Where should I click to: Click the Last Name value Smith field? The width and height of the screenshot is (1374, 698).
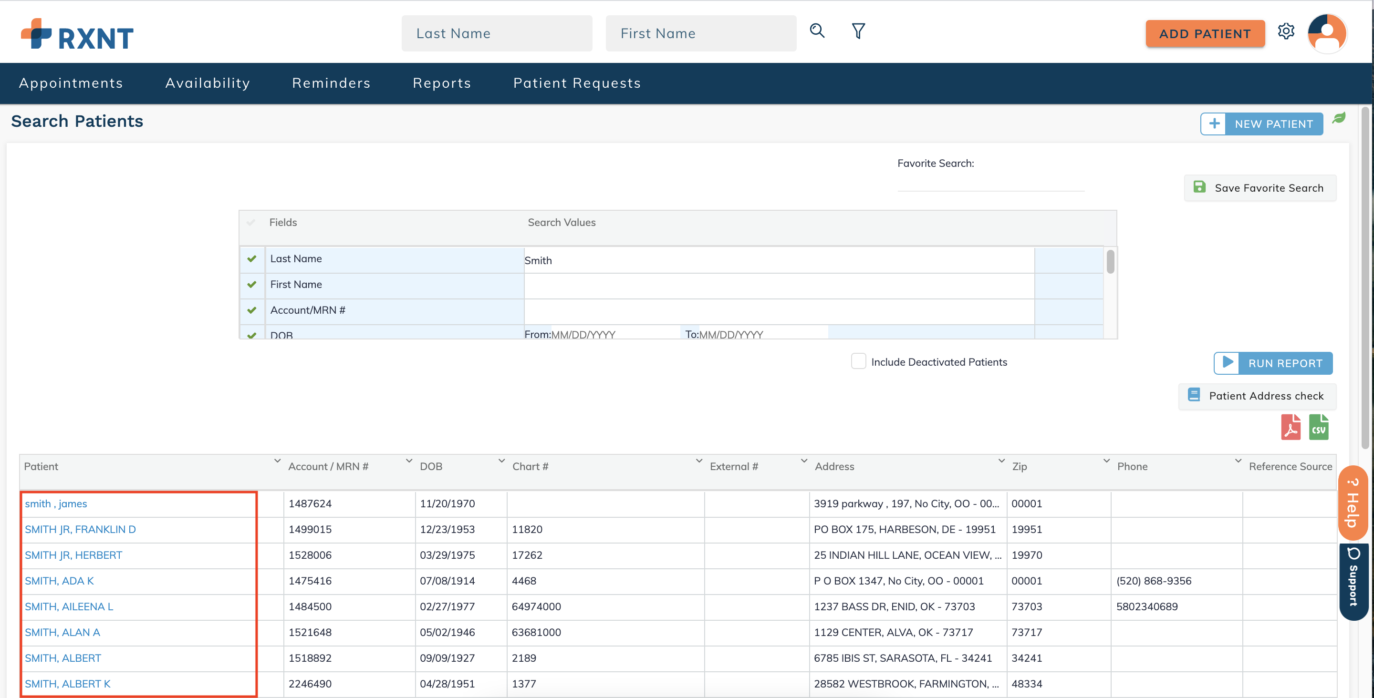779,260
